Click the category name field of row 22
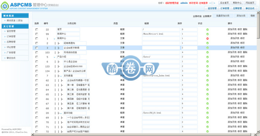Screen dimensions: 260x136 pyautogui.click(x=68, y=30)
